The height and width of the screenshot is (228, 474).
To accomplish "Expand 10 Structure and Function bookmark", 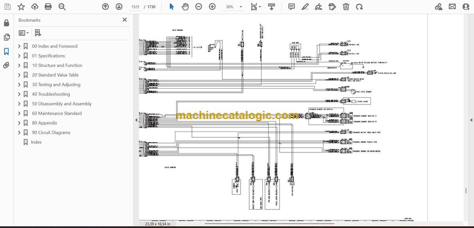I will (19, 65).
